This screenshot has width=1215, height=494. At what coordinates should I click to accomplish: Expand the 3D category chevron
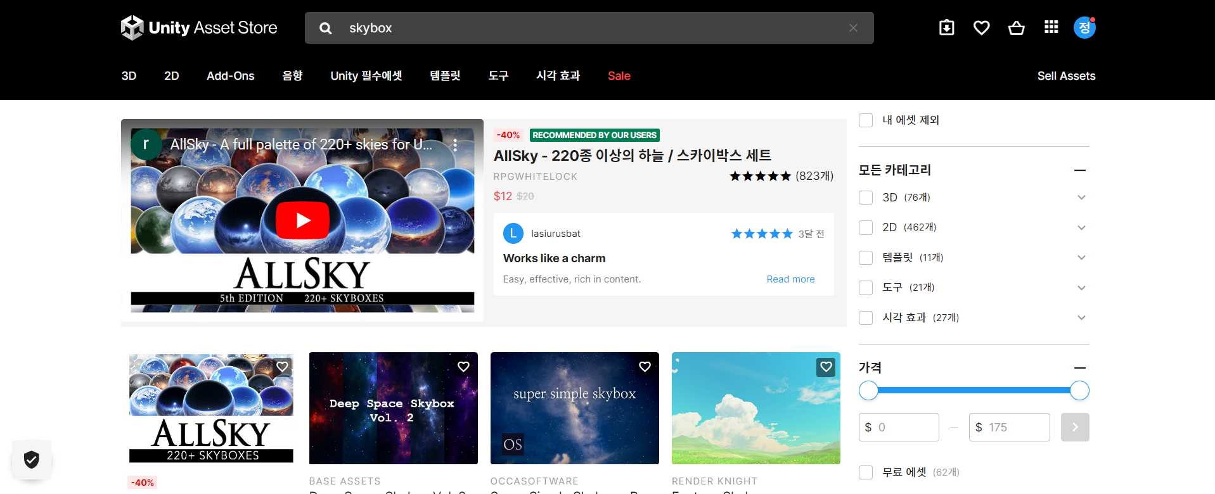tap(1081, 198)
